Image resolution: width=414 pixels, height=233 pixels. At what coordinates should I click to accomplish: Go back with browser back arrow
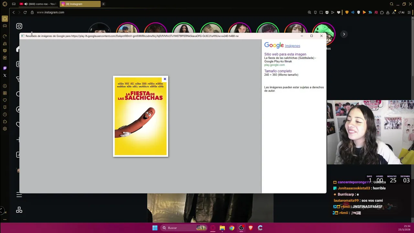coord(14,12)
